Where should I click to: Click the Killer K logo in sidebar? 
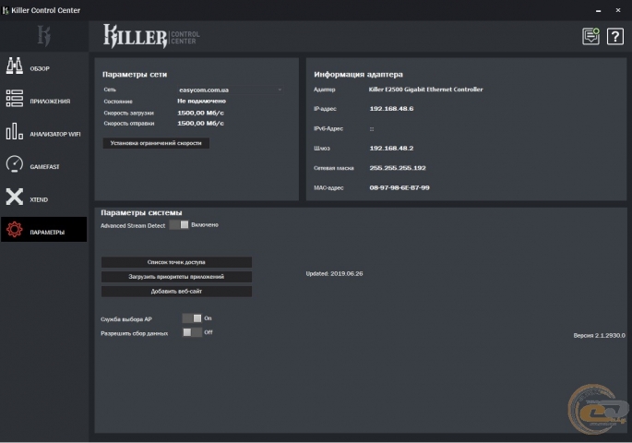[44, 35]
